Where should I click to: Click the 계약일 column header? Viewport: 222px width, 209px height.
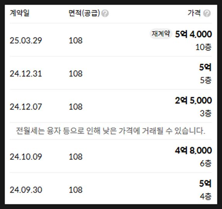[19, 13]
